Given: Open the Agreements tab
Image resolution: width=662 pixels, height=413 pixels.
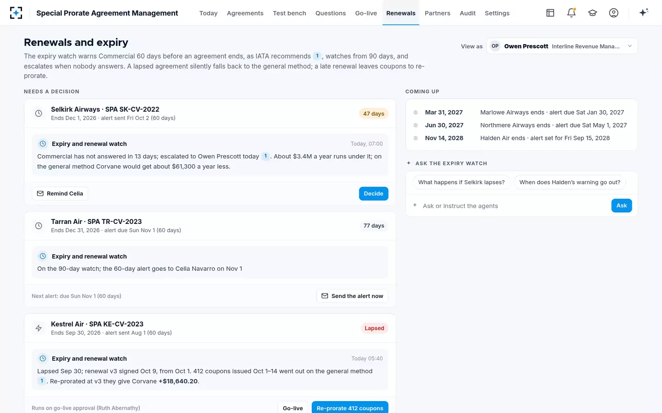Looking at the screenshot, I should [x=245, y=13].
